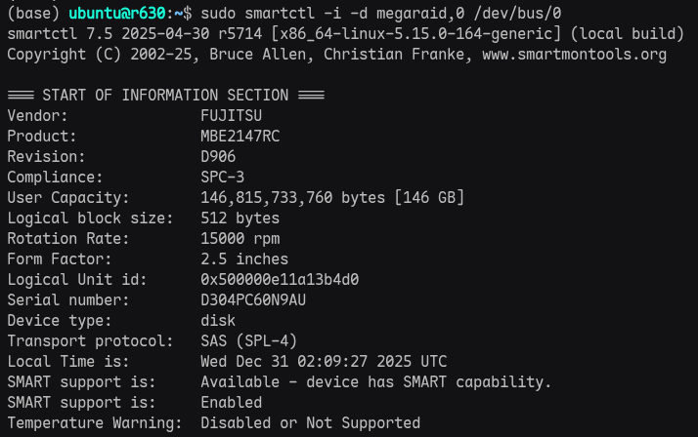Screen dimensions: 698x437
Task: Click the product name MBE2147RC
Action: pyautogui.click(x=240, y=137)
